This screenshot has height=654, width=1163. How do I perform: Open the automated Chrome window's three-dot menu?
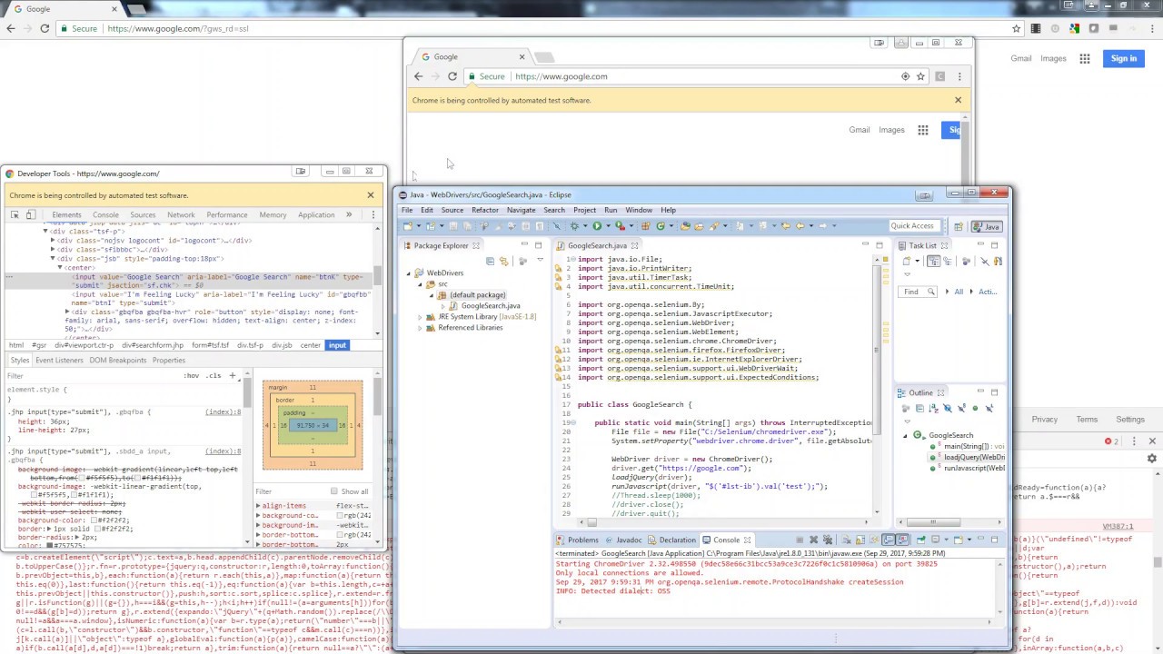959,76
